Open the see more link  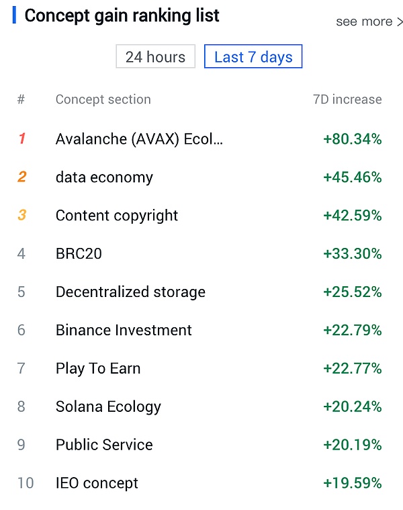pos(369,22)
